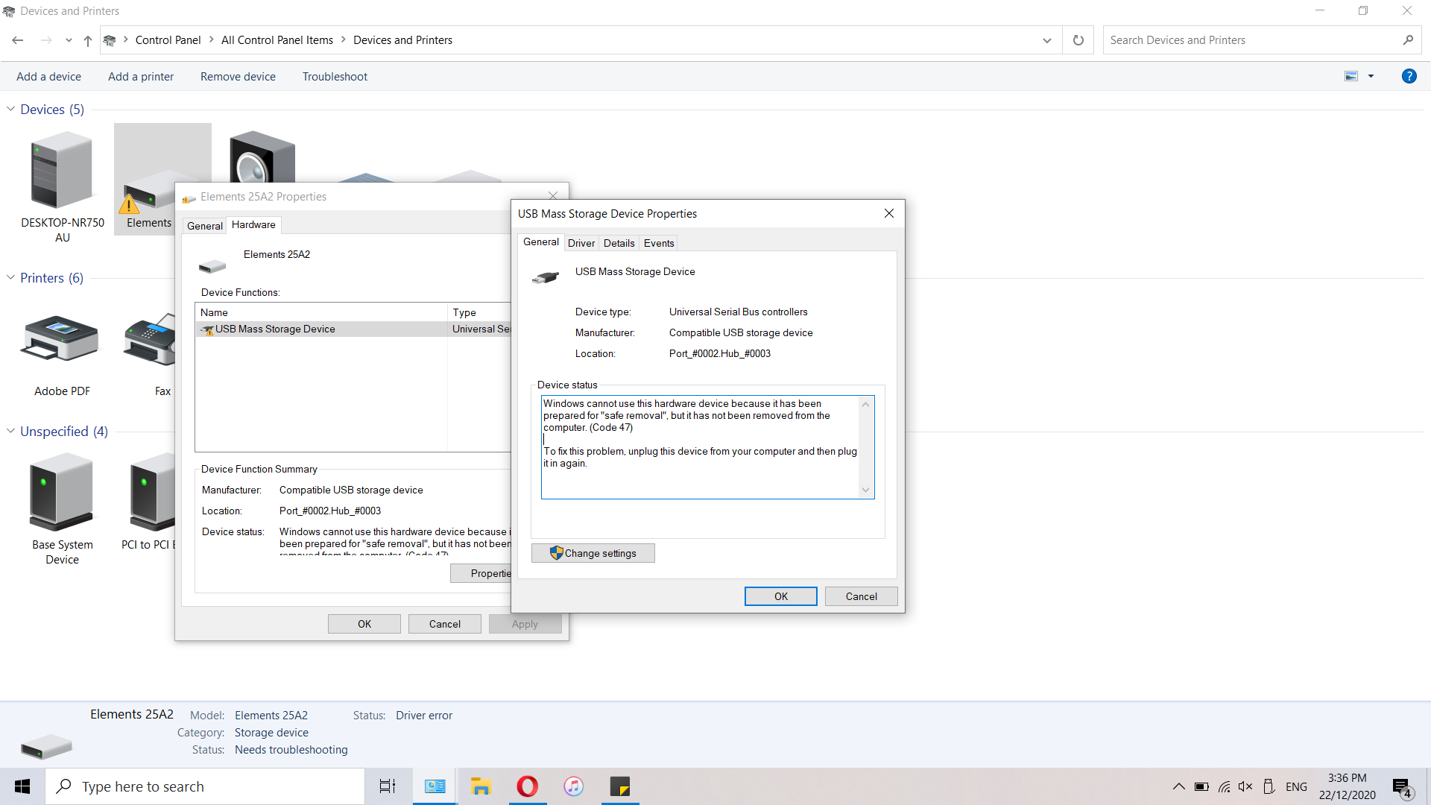Open iTunes from the taskbar

click(573, 786)
